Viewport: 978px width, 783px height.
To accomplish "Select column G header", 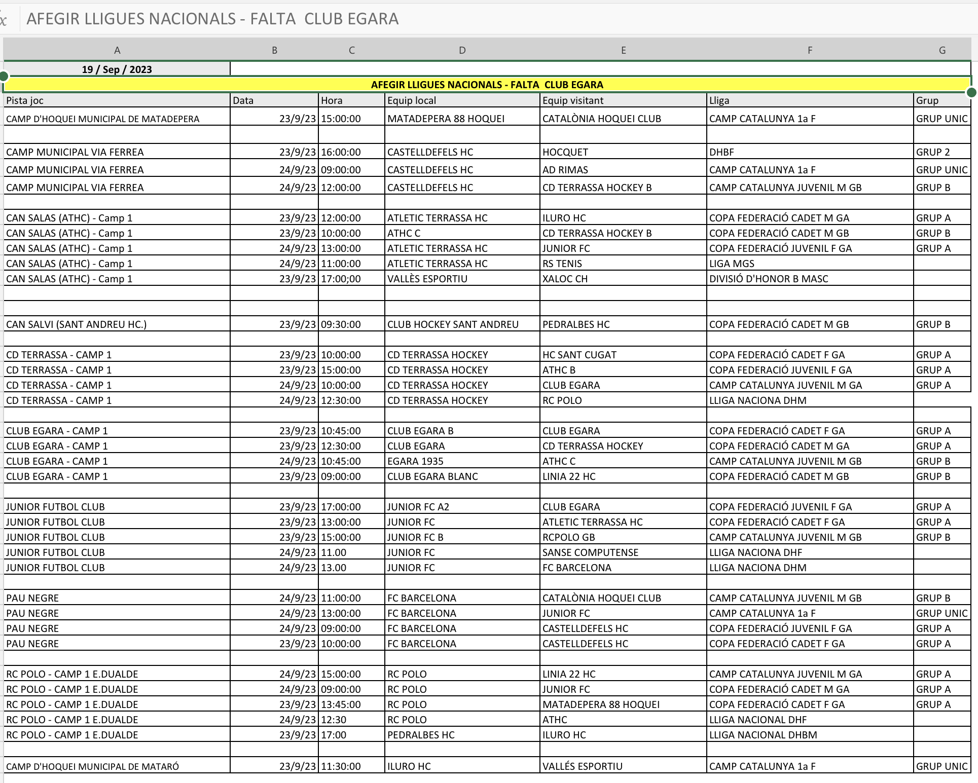I will pos(942,50).
